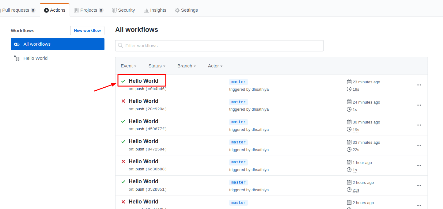Go to the Security tab
The width and height of the screenshot is (443, 209).
pos(123,10)
